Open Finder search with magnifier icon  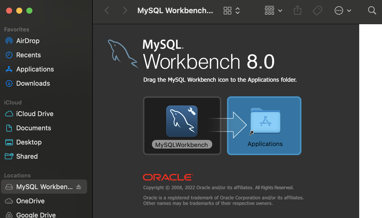[372, 10]
